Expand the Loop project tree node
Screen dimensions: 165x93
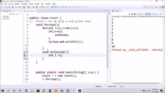pos(2,19)
